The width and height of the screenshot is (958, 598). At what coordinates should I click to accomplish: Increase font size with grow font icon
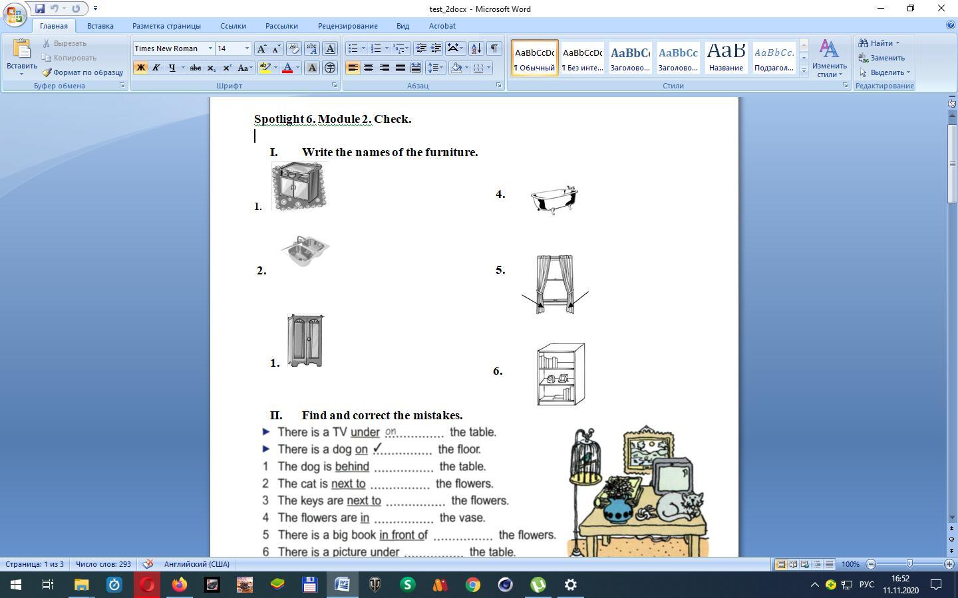click(x=261, y=49)
